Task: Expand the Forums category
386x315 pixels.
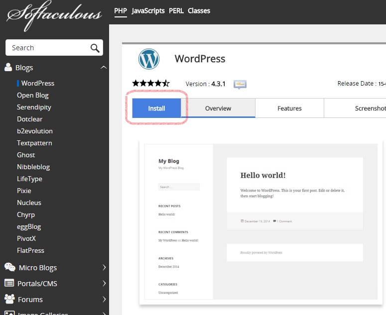Action: (104, 299)
